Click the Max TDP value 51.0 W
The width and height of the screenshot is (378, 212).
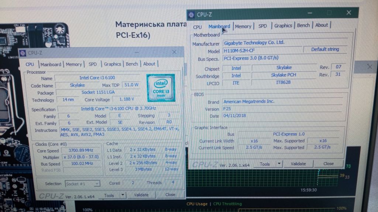pos(131,85)
